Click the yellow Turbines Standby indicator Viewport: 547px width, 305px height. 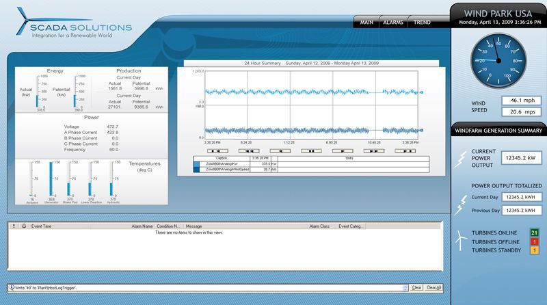pos(534,251)
